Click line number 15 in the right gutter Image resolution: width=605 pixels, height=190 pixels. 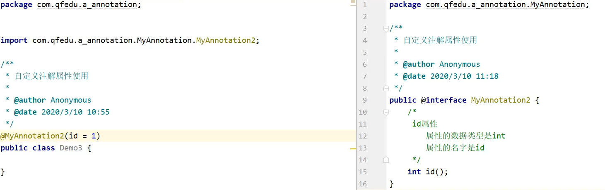(363, 172)
